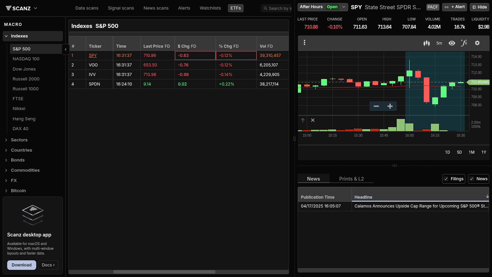Click the VOO ticker row
This screenshot has height=277, width=492.
coord(179,65)
